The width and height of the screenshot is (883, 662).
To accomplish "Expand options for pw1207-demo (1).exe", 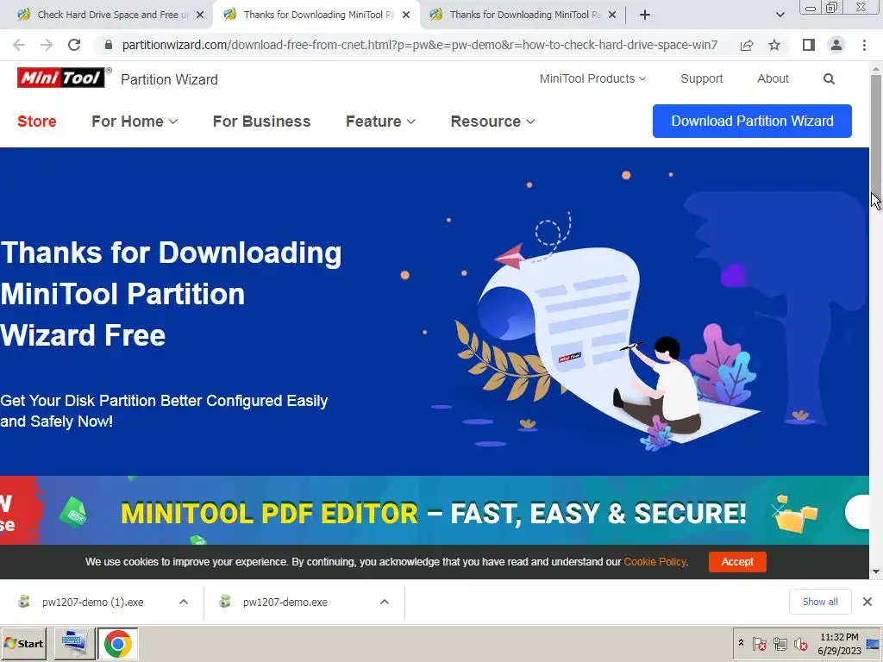I will (184, 602).
